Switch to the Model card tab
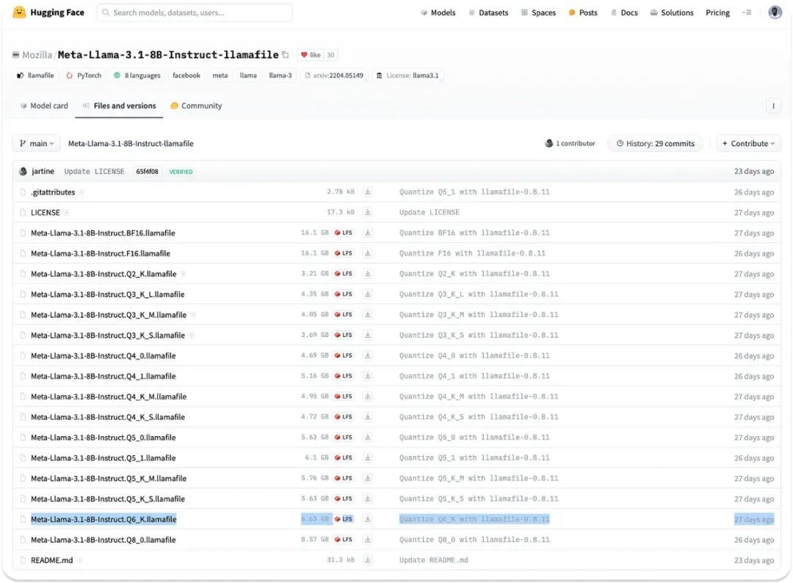Viewport: 793px width, 583px height. pos(44,106)
